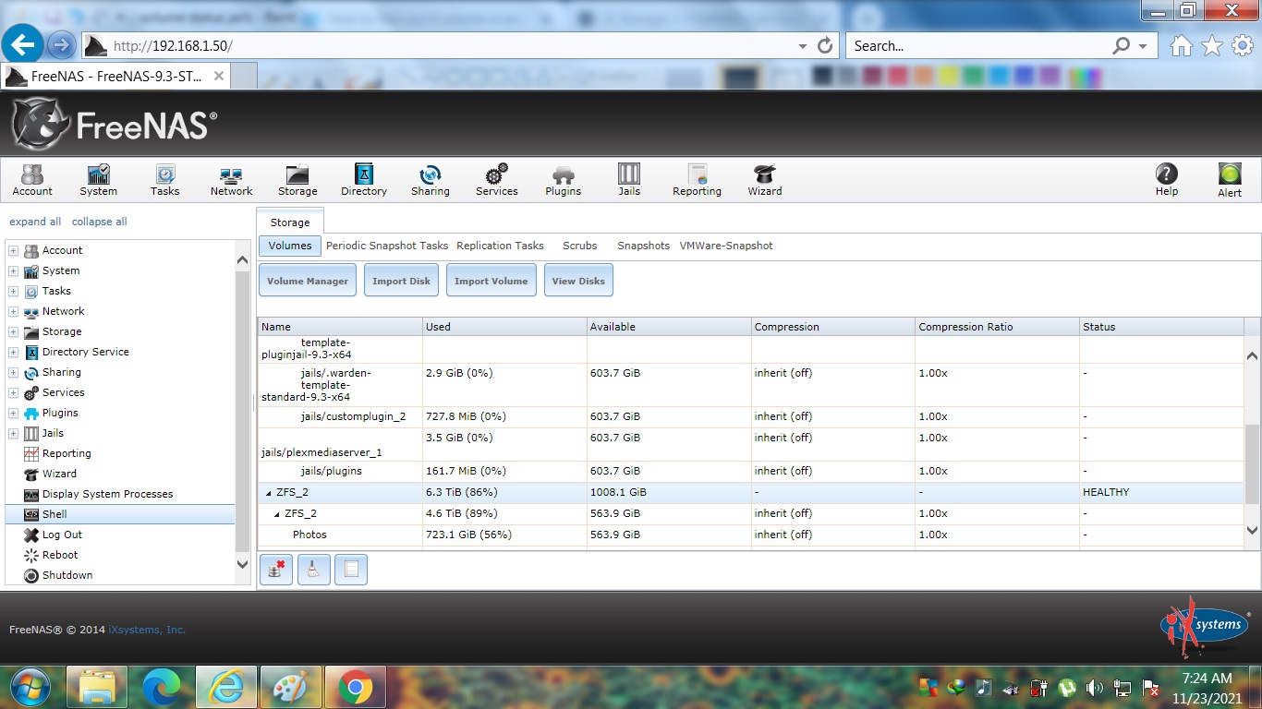The image size is (1262, 709).
Task: Open the Account toolbar icon
Action: (x=32, y=180)
